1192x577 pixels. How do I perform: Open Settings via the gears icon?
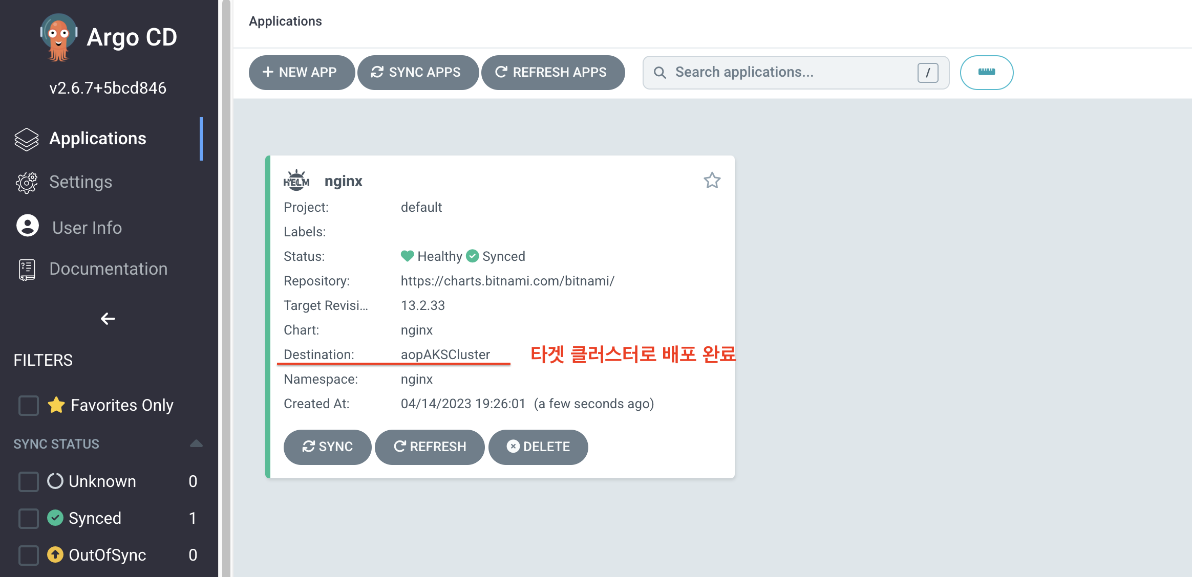click(x=27, y=183)
